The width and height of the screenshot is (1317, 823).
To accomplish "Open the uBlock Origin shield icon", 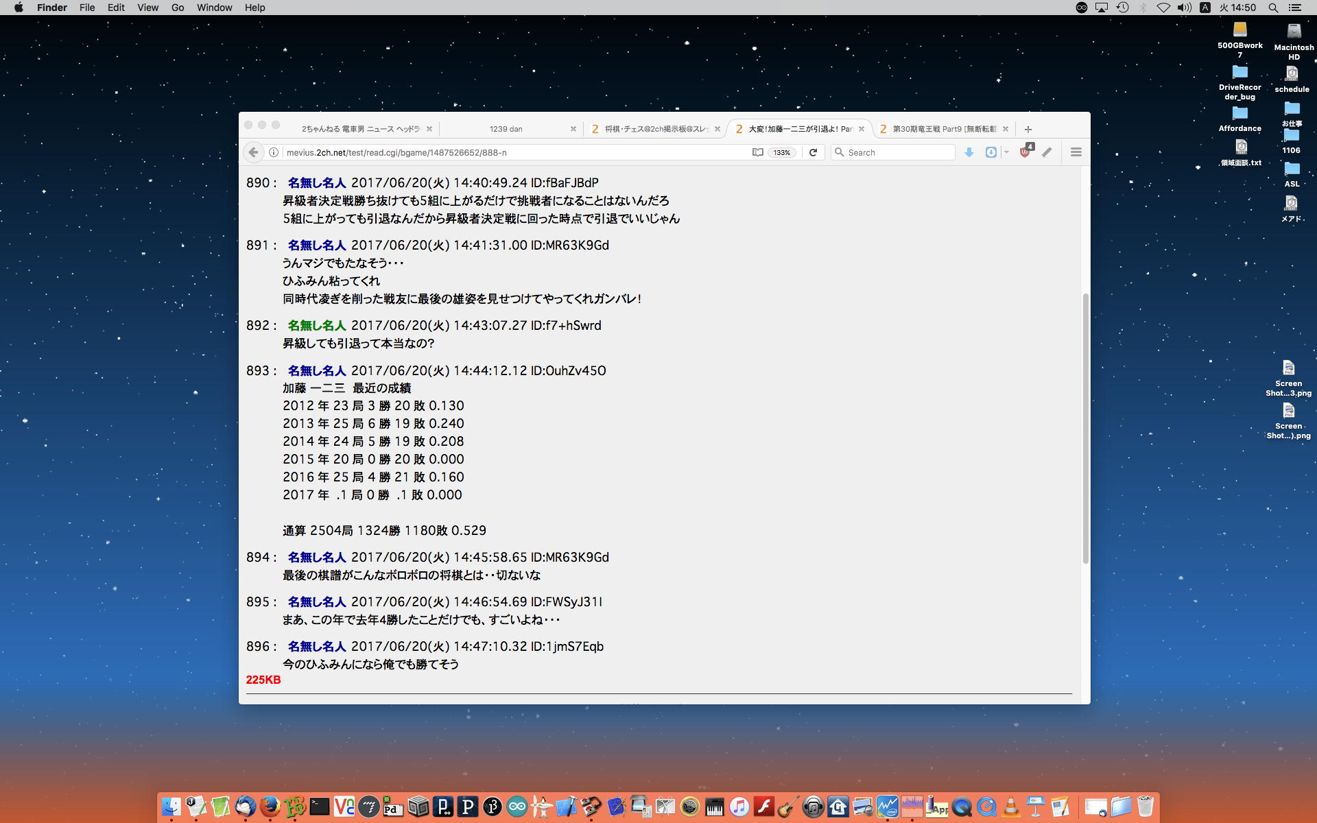I will tap(1025, 152).
